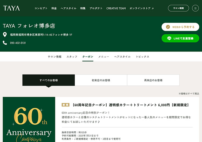Click 予約可能期間：2025年7月31日まで text
This screenshot has width=202, height=142.
tap(80, 135)
